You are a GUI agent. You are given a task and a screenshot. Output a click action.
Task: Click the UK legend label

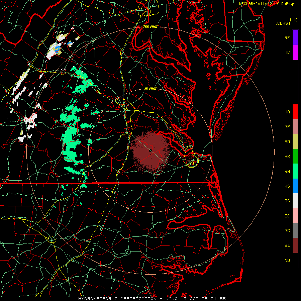(287, 53)
